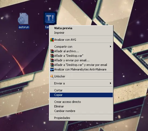Screen dimensions: 148x131
Task: Choose Añadir a "Desktop.rar"
Action: coord(81,56)
